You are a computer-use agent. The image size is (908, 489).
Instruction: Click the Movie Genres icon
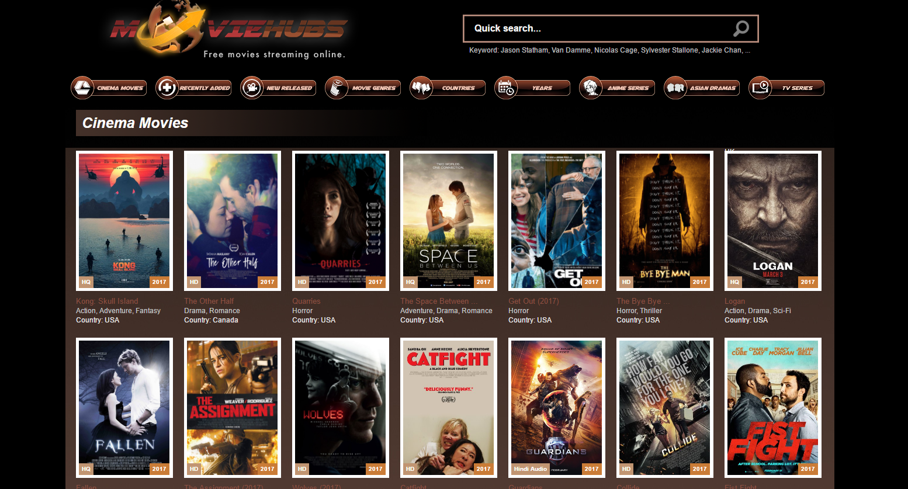(337, 88)
